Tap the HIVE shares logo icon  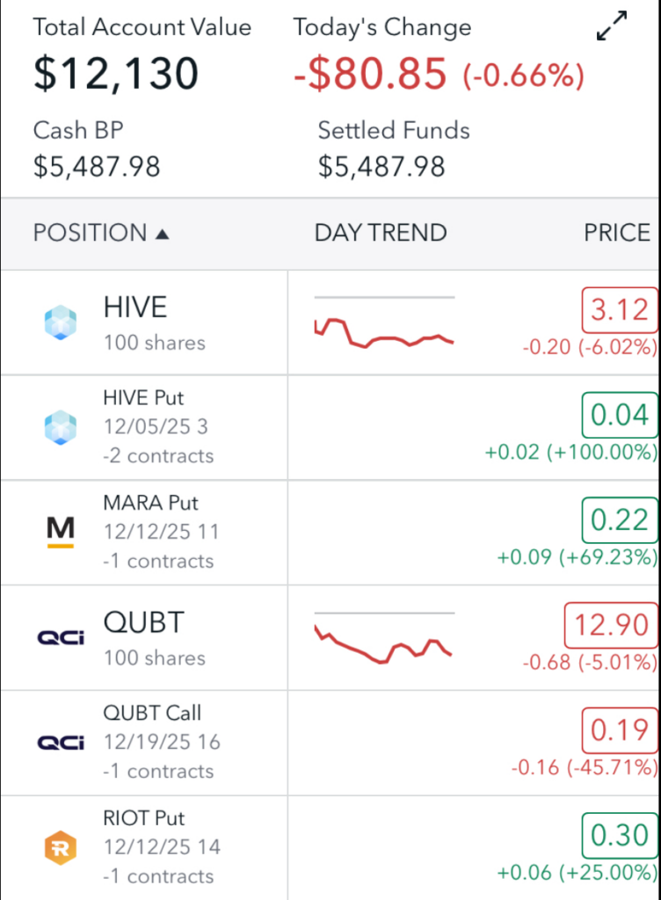click(61, 323)
